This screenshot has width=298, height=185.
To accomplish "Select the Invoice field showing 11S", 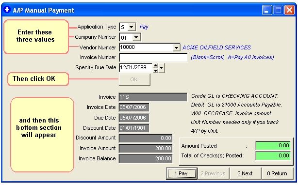I will point(153,97).
